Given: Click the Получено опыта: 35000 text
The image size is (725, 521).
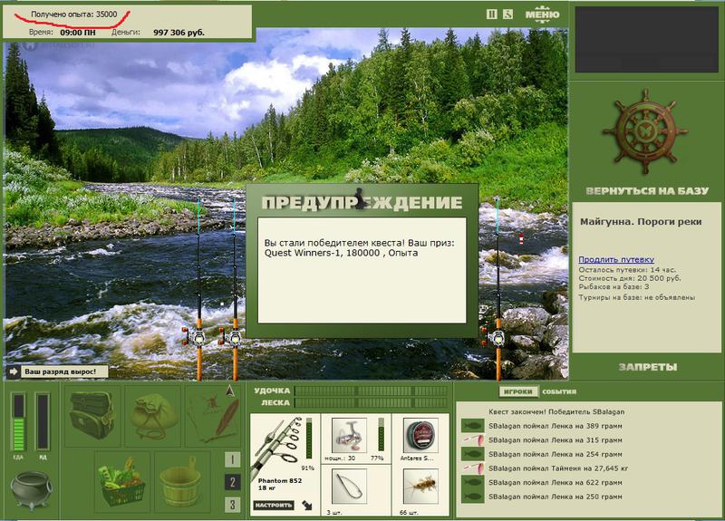Looking at the screenshot, I should (74, 14).
